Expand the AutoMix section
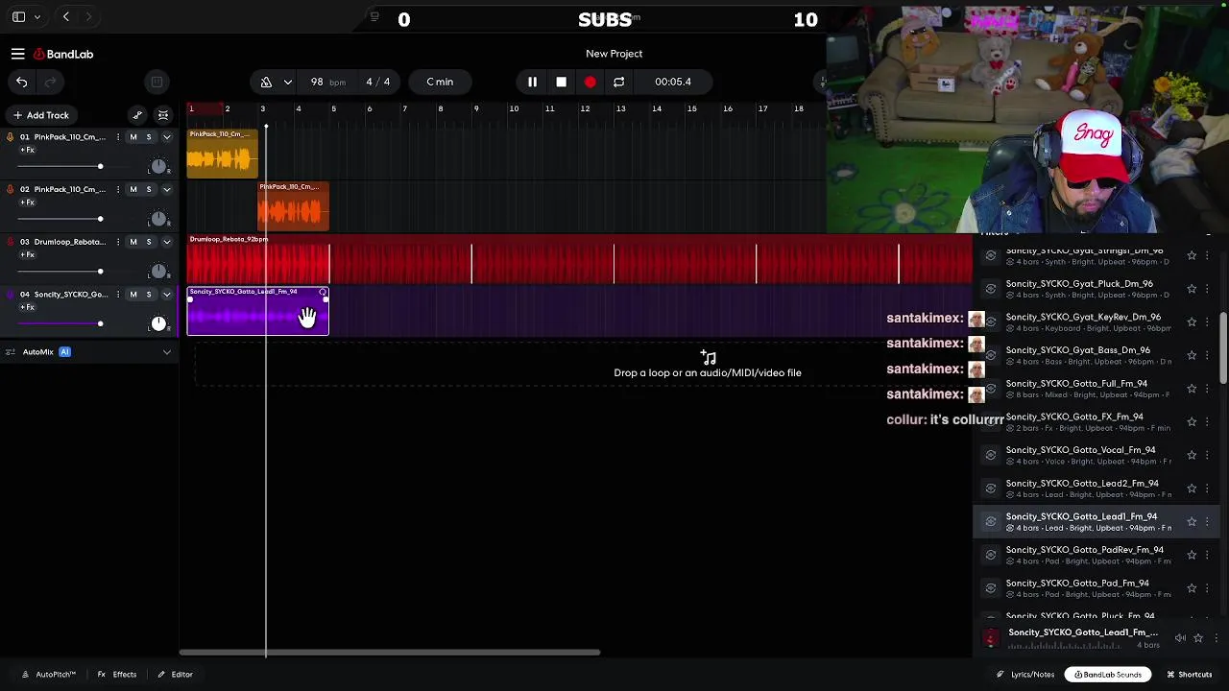Image resolution: width=1229 pixels, height=691 pixels. [166, 352]
